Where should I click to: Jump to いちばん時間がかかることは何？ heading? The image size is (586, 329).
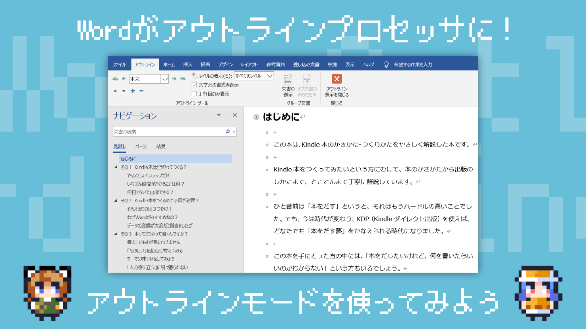156,184
